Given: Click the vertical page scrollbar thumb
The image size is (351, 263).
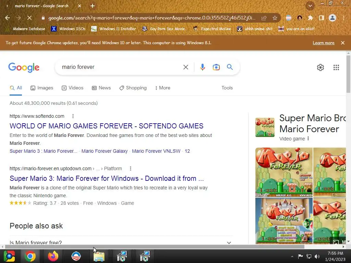Looking at the screenshot, I should pos(348,74).
